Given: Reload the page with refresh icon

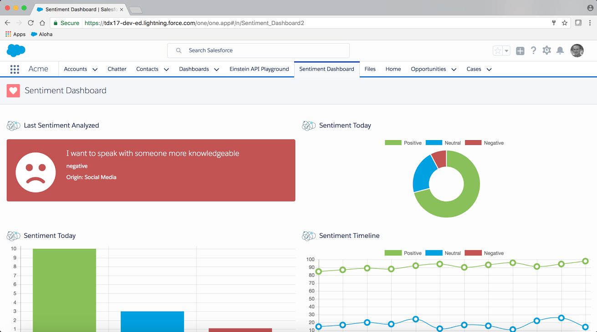Looking at the screenshot, I should [x=31, y=23].
